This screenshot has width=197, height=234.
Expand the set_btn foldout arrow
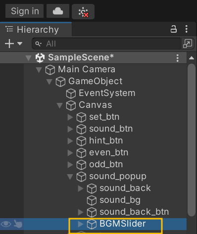pyautogui.click(x=70, y=117)
